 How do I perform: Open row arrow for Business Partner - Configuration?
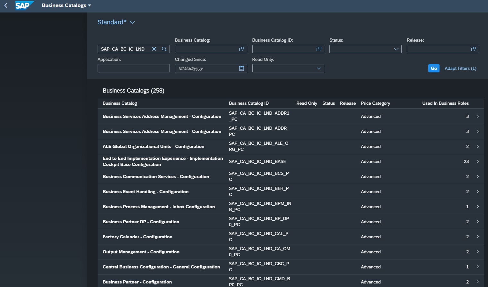(478, 282)
